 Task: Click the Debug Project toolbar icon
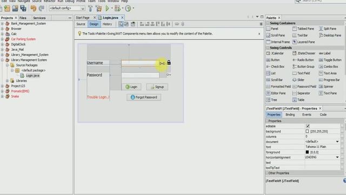click(x=117, y=9)
